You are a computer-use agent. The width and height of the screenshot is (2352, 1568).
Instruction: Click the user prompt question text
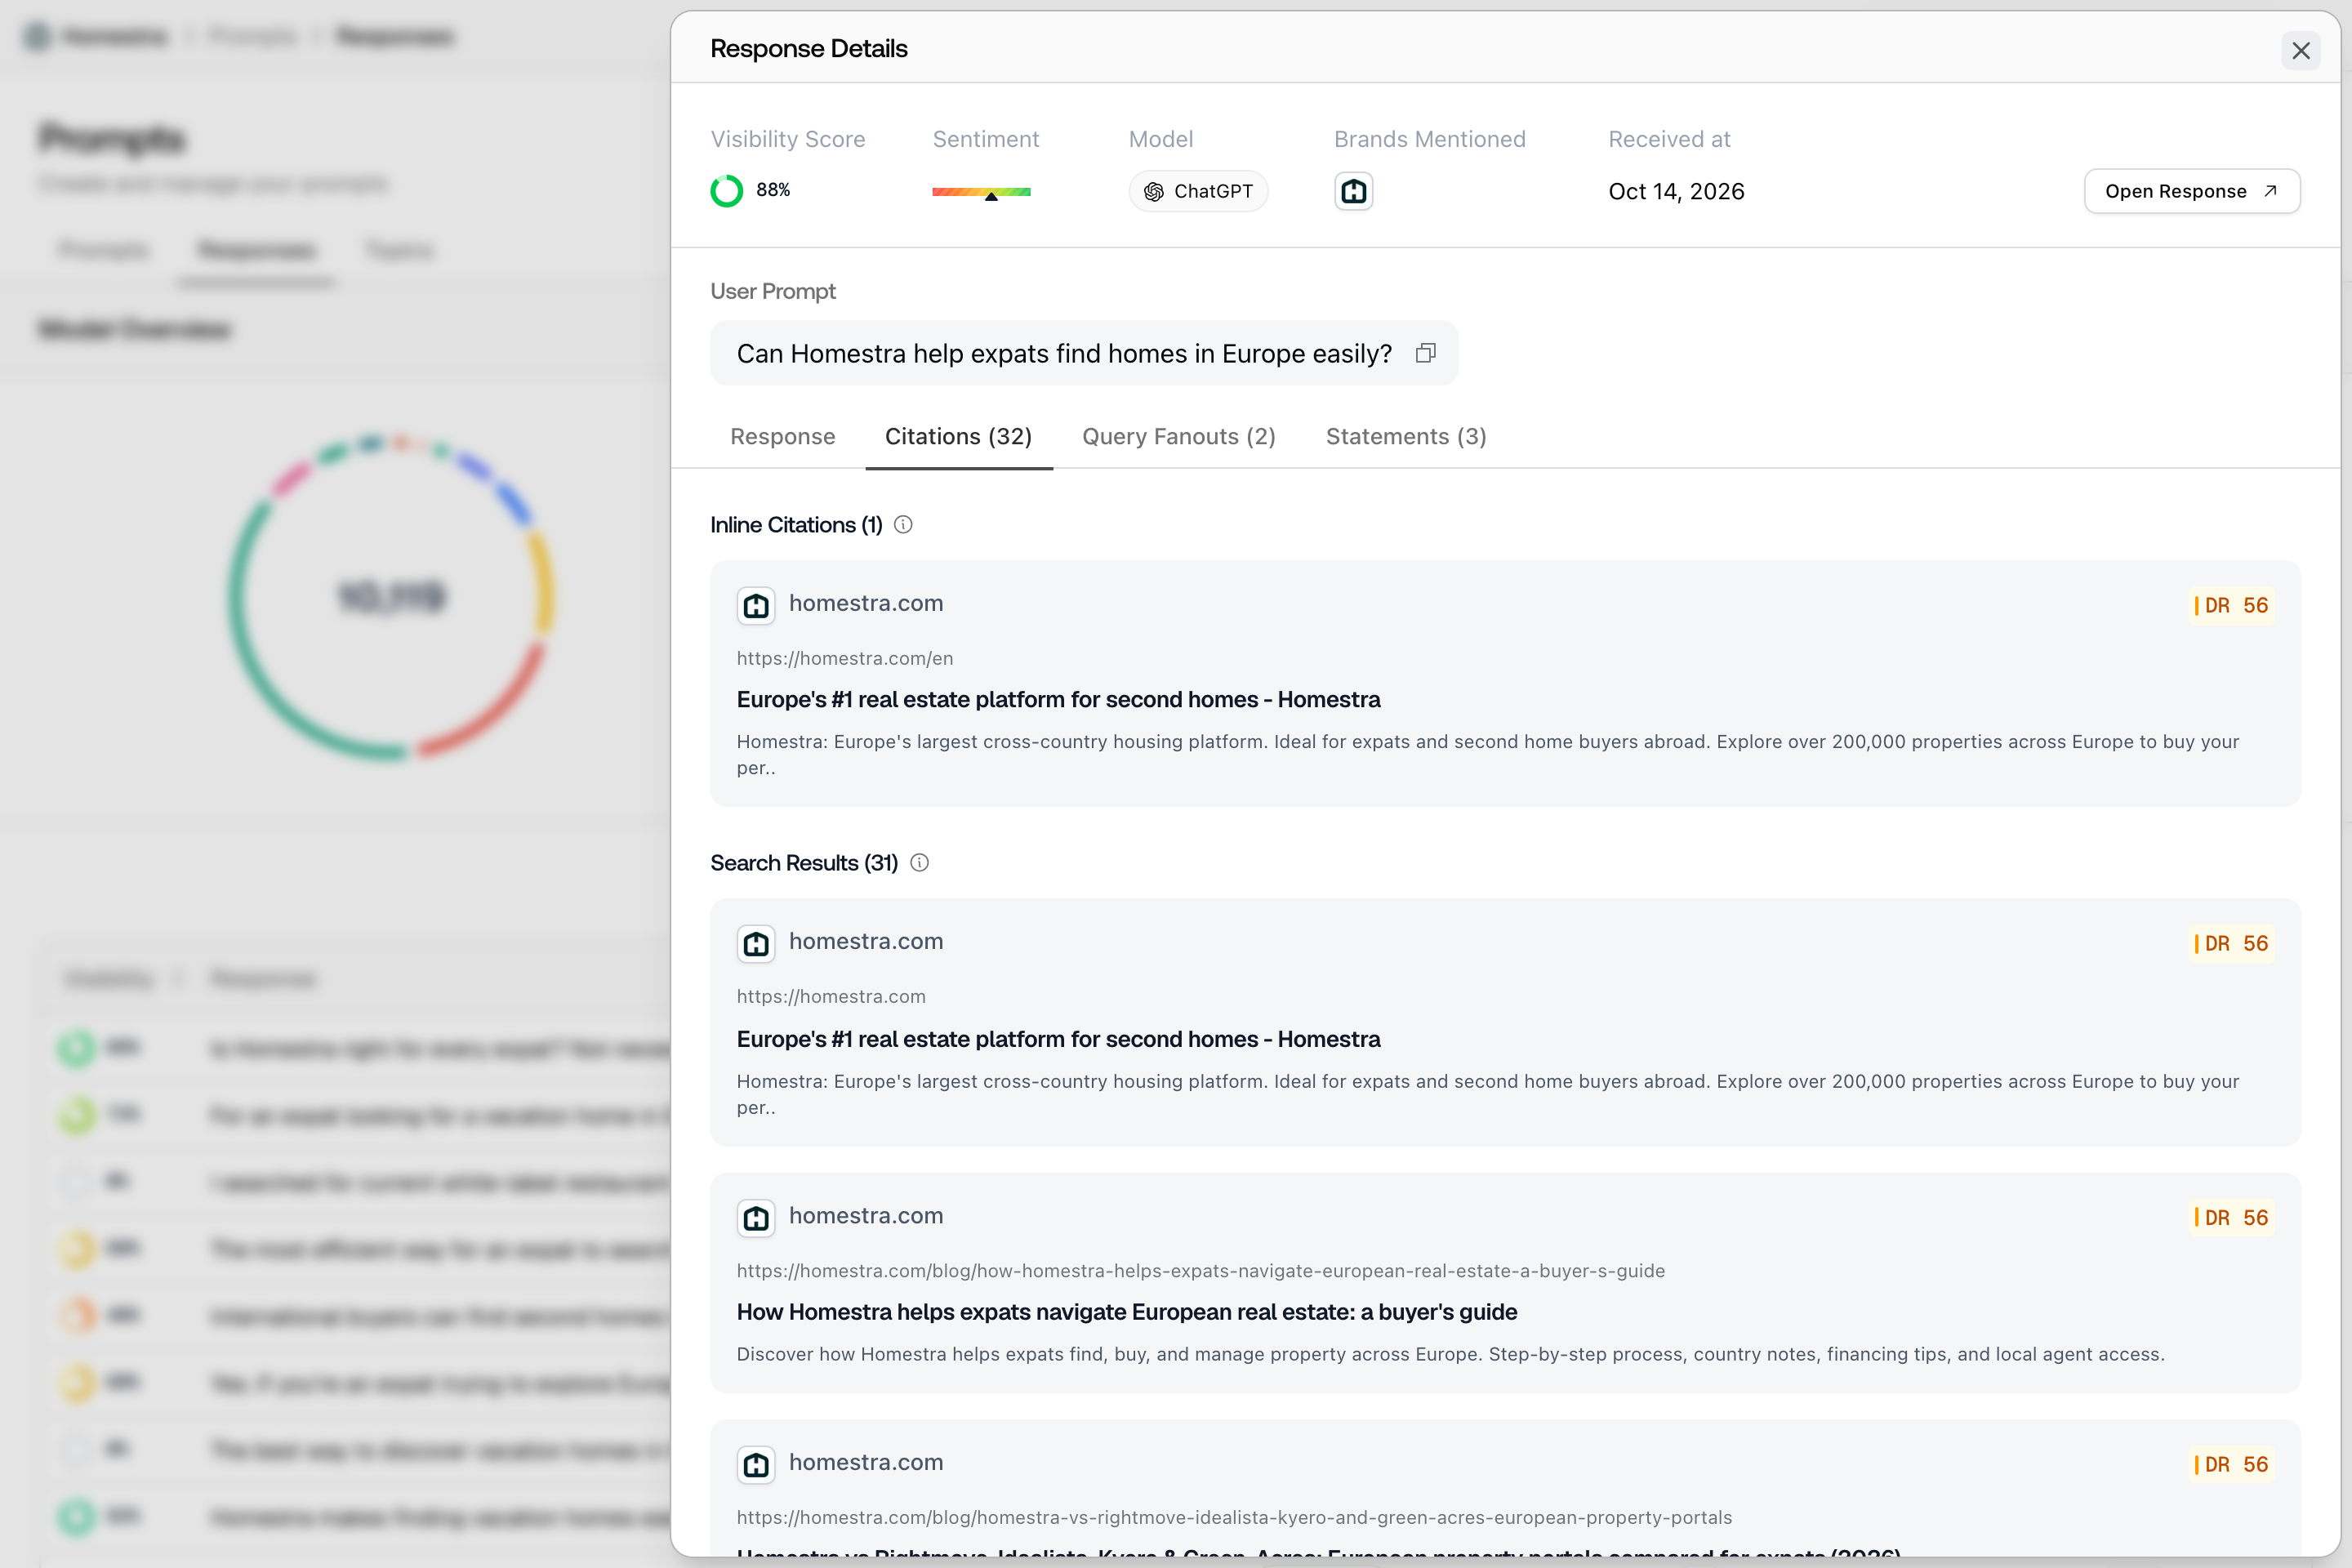[1064, 353]
